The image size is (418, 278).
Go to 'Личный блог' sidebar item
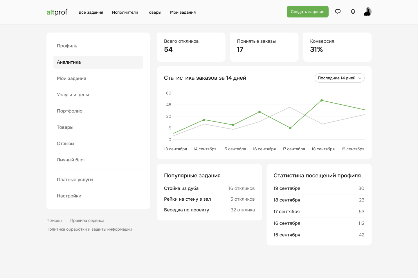[x=71, y=160]
